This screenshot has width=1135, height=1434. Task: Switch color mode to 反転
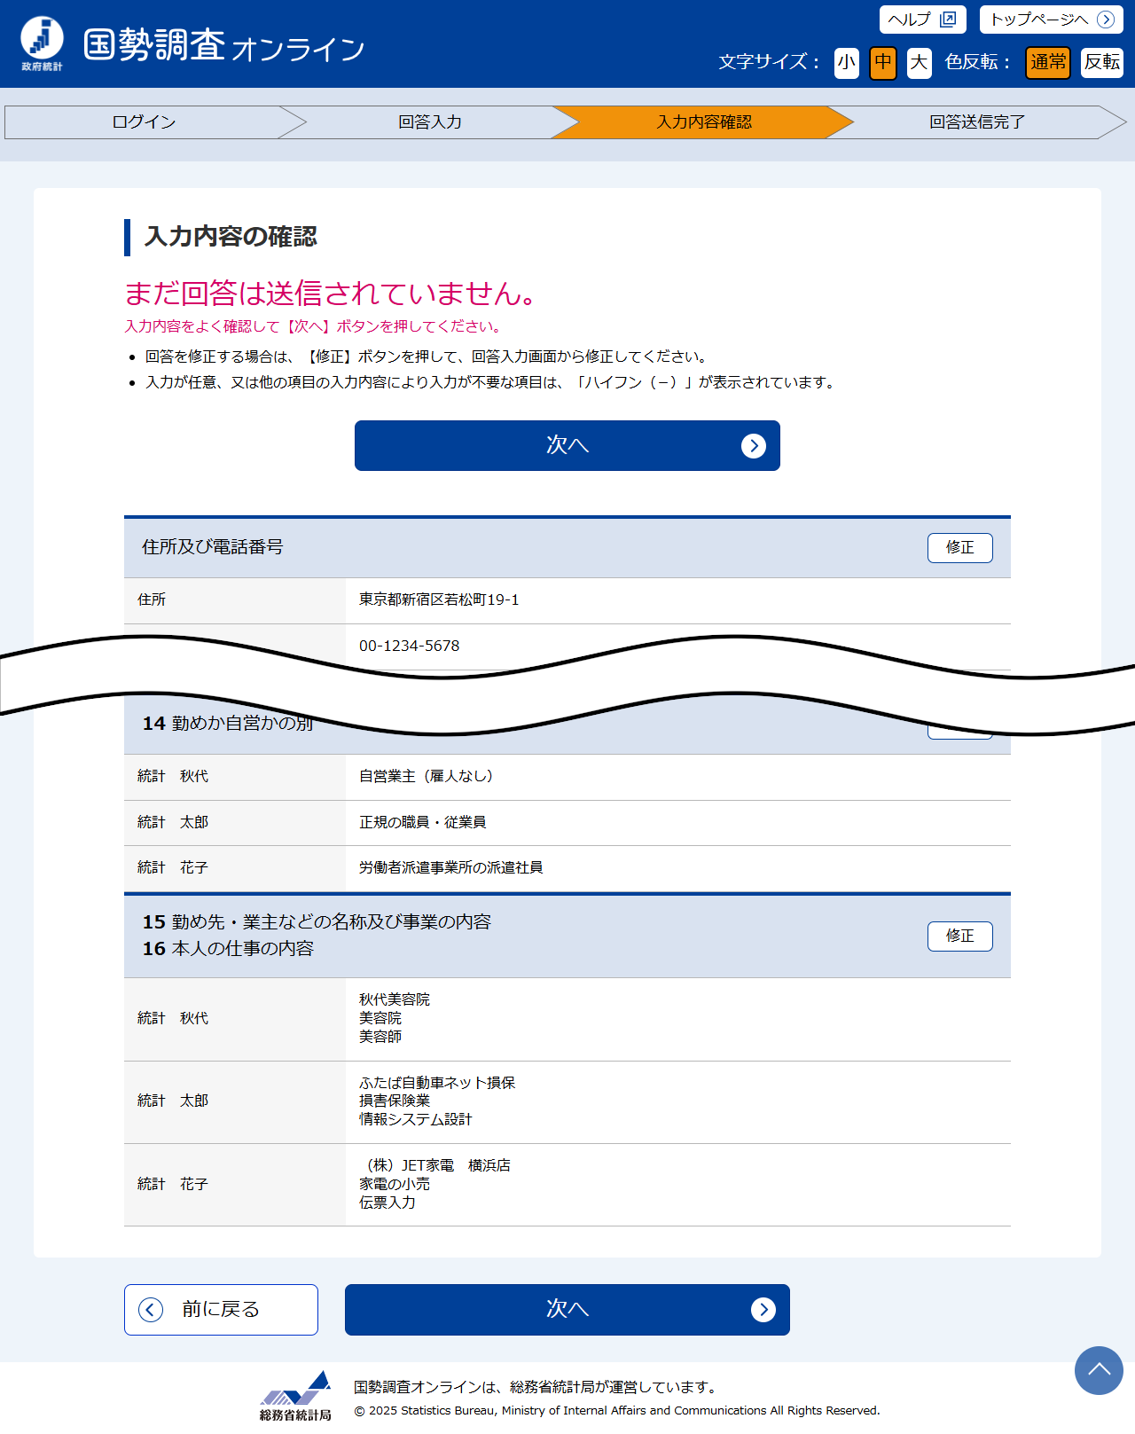[1101, 62]
